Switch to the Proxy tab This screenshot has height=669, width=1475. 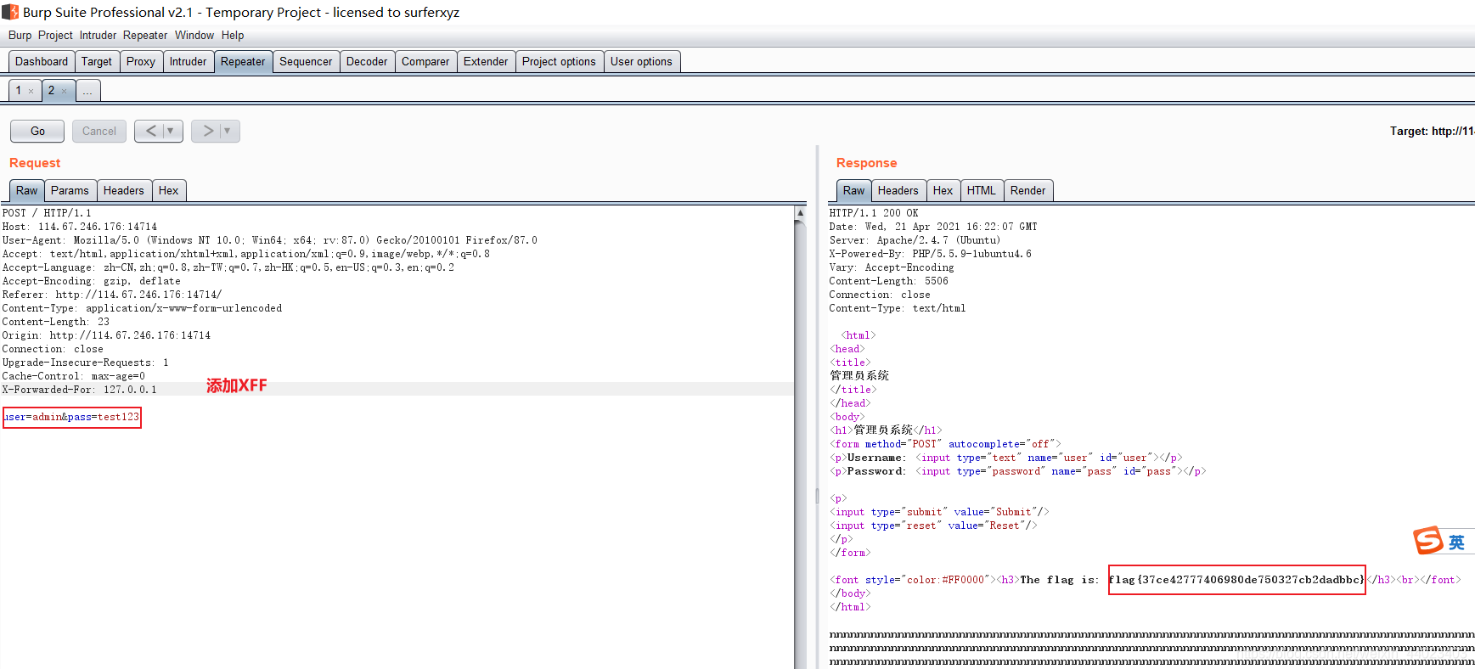click(141, 61)
